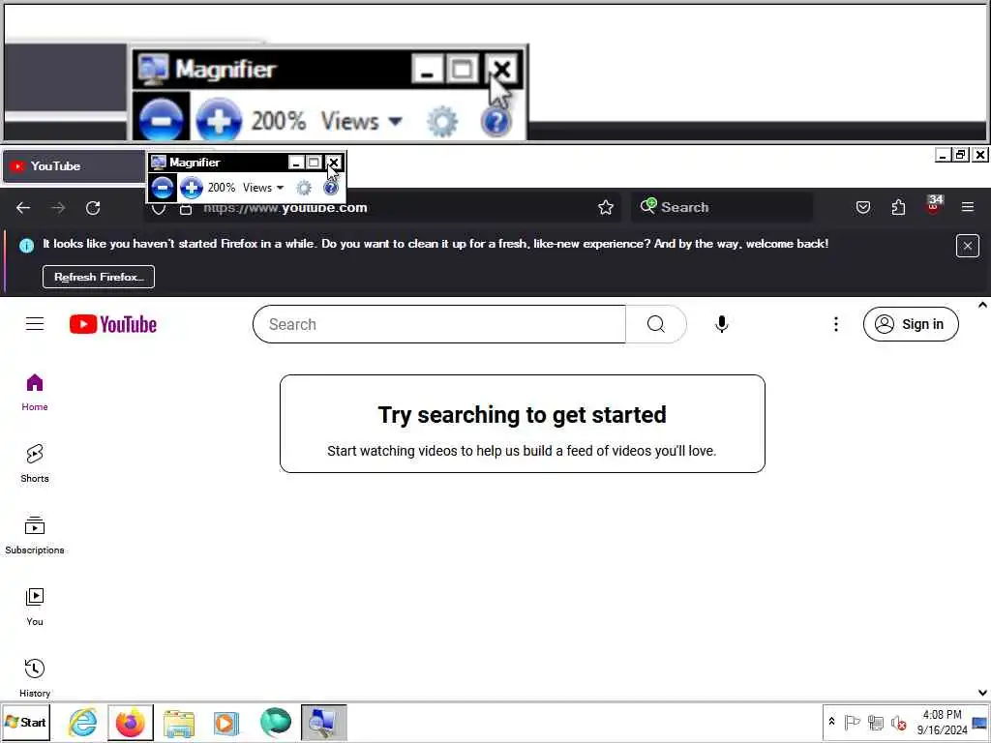Show hidden tray icons arrow
This screenshot has width=991, height=743.
831,722
